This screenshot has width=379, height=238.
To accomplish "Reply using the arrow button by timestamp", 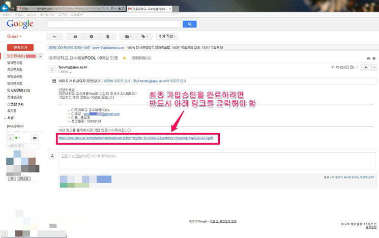I will click(x=366, y=68).
